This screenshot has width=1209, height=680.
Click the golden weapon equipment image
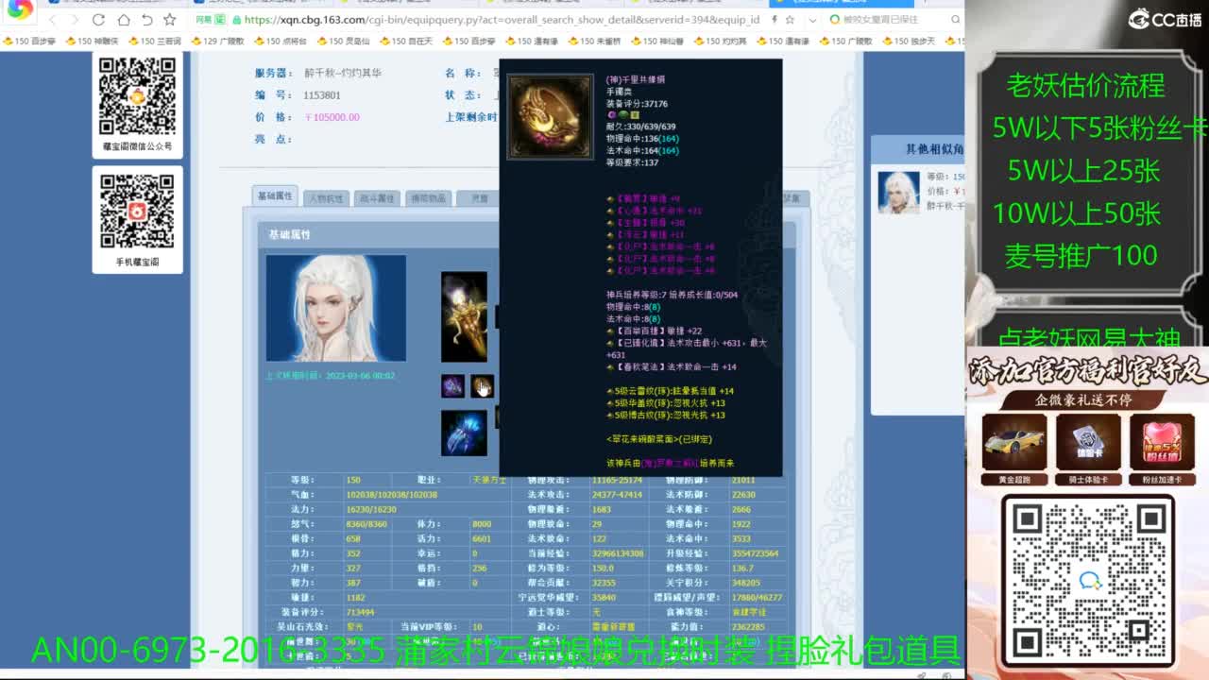point(464,316)
